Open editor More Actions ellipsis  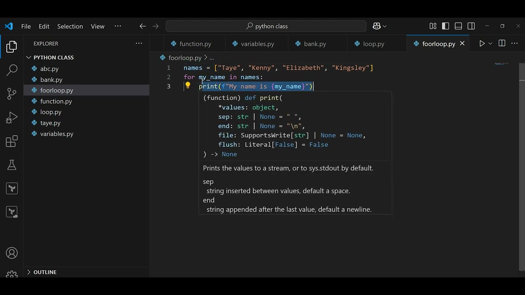[514, 43]
